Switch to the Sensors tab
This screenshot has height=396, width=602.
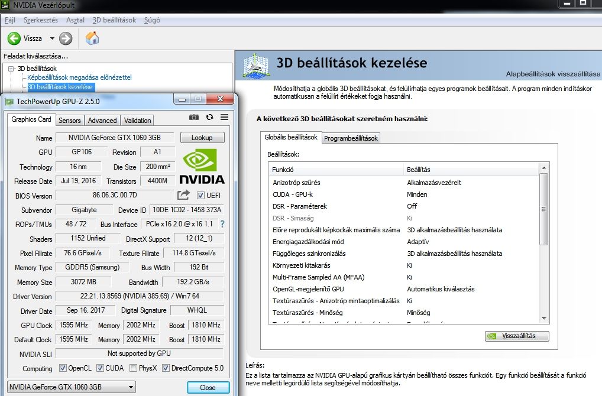pyautogui.click(x=70, y=121)
